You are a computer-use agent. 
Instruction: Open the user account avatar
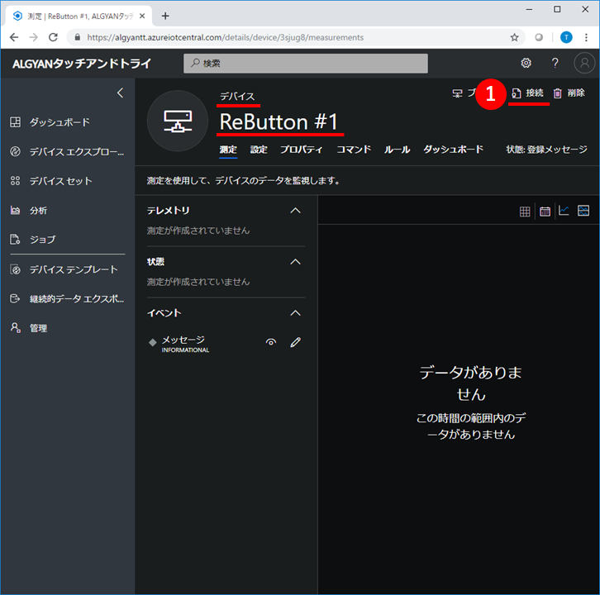pos(584,63)
